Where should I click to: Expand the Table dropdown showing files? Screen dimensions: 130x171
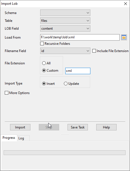(65, 21)
